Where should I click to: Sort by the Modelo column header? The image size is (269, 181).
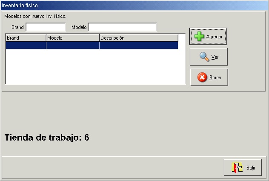(73, 38)
